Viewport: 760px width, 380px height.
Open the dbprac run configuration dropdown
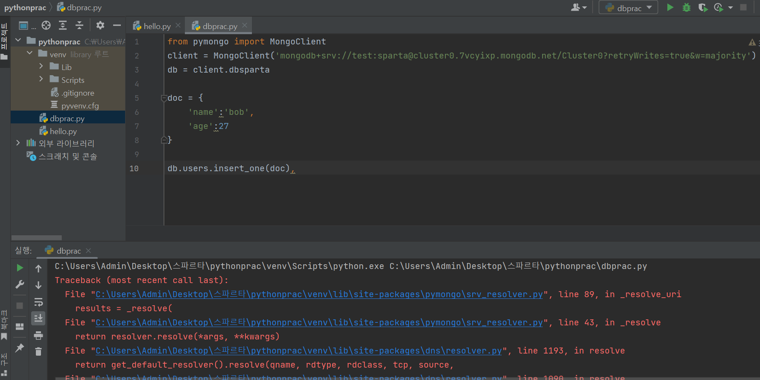click(x=628, y=7)
